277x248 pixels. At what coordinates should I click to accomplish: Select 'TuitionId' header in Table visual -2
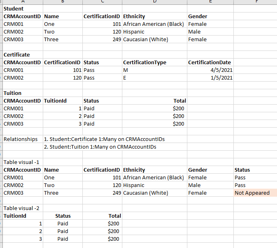[23, 216]
